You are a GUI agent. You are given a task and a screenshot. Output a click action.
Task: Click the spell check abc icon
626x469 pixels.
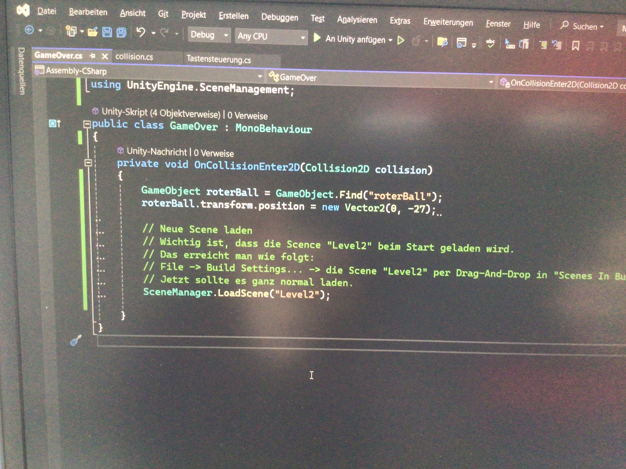tap(490, 43)
